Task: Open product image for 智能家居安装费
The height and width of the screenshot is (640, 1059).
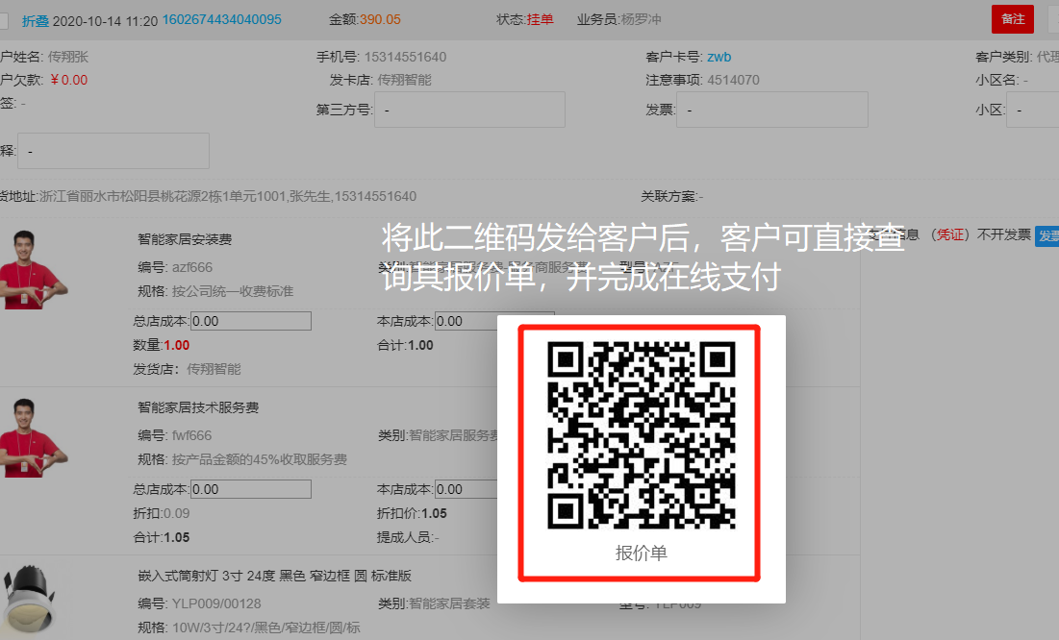Action: pyautogui.click(x=33, y=269)
